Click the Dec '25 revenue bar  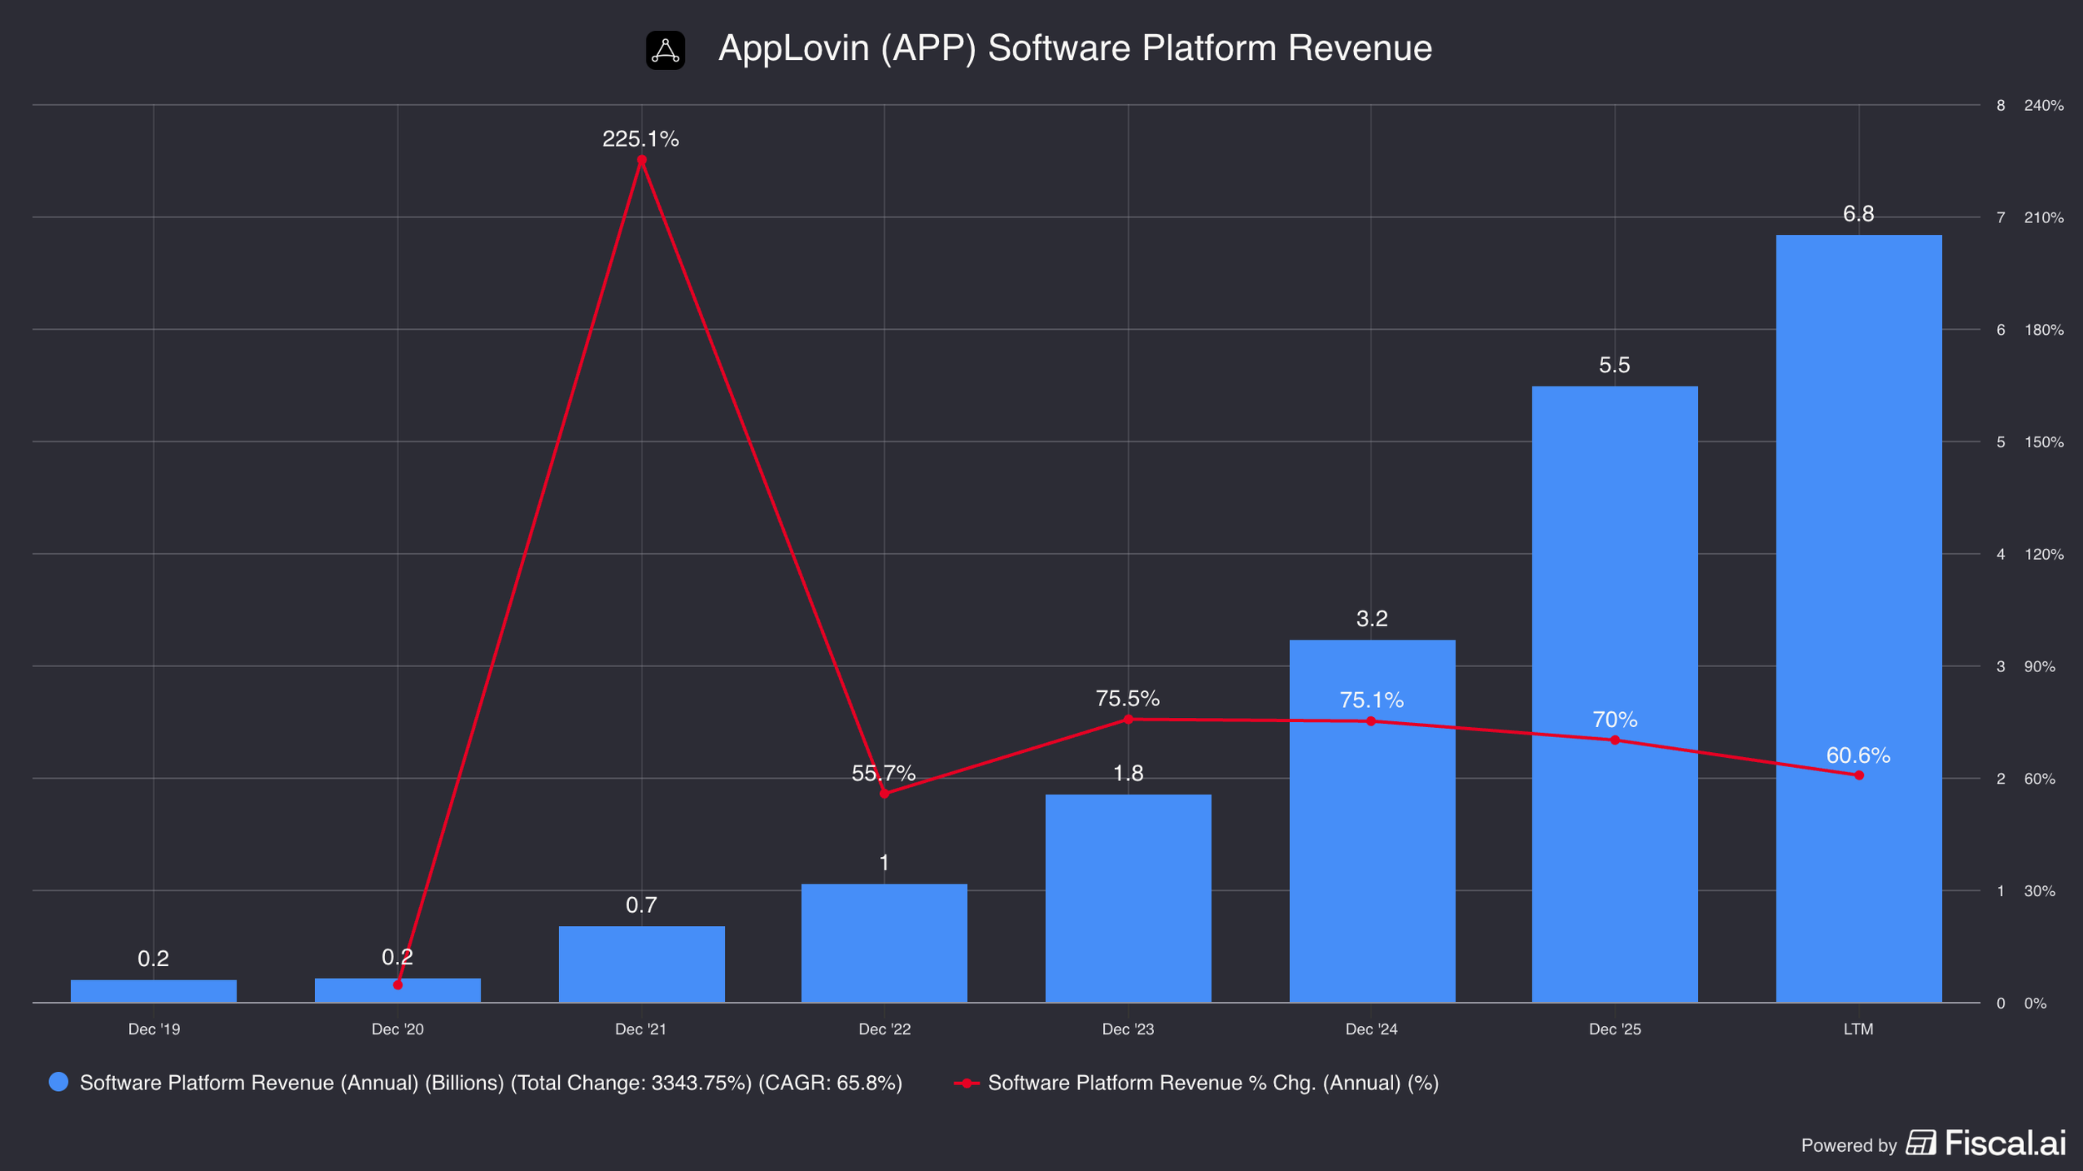click(x=1615, y=695)
